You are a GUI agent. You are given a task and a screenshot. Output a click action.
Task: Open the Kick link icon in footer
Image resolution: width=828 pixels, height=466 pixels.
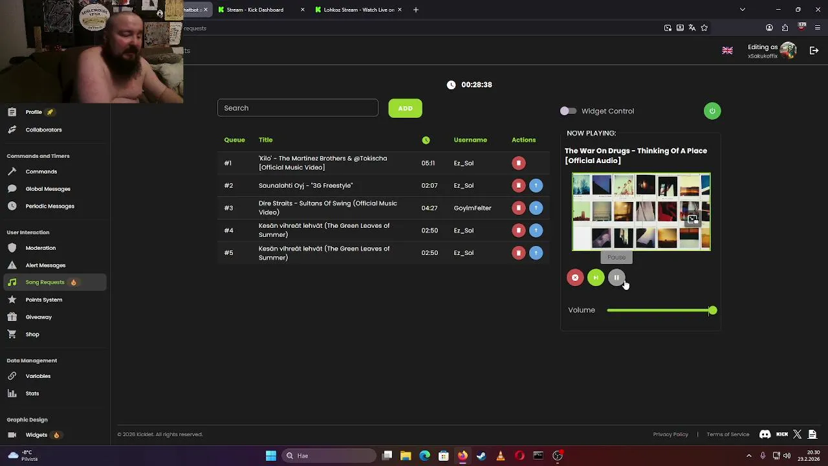pyautogui.click(x=782, y=434)
